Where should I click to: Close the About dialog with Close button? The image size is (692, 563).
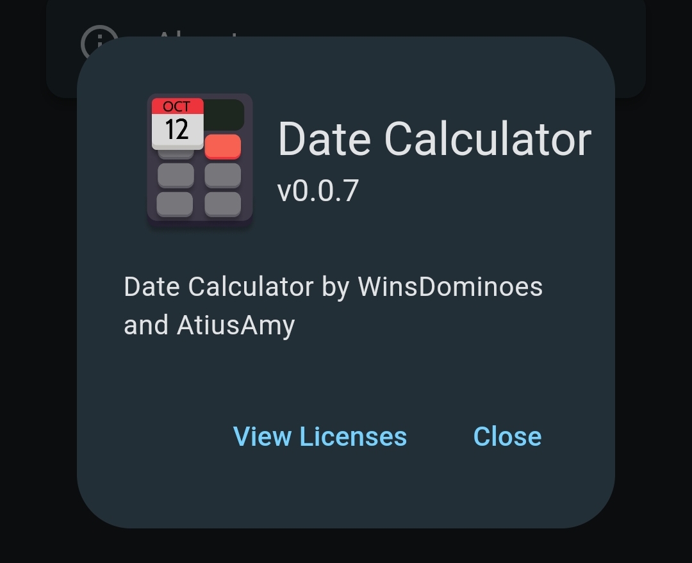[507, 437]
